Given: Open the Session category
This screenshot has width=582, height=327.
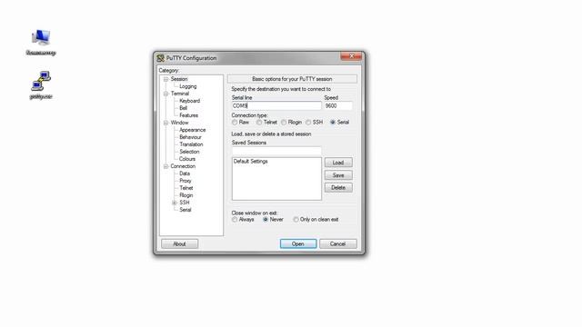Looking at the screenshot, I should [179, 79].
